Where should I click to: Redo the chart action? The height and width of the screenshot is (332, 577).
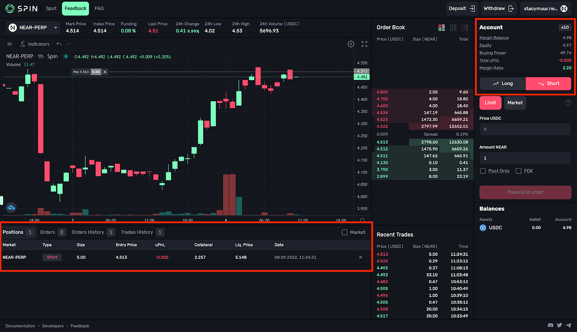point(68,44)
